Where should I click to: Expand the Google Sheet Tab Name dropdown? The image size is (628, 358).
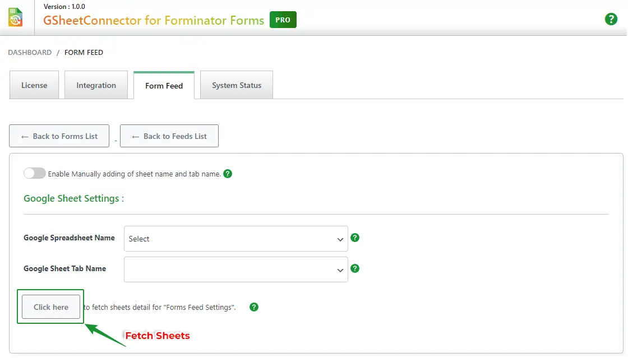click(x=235, y=269)
